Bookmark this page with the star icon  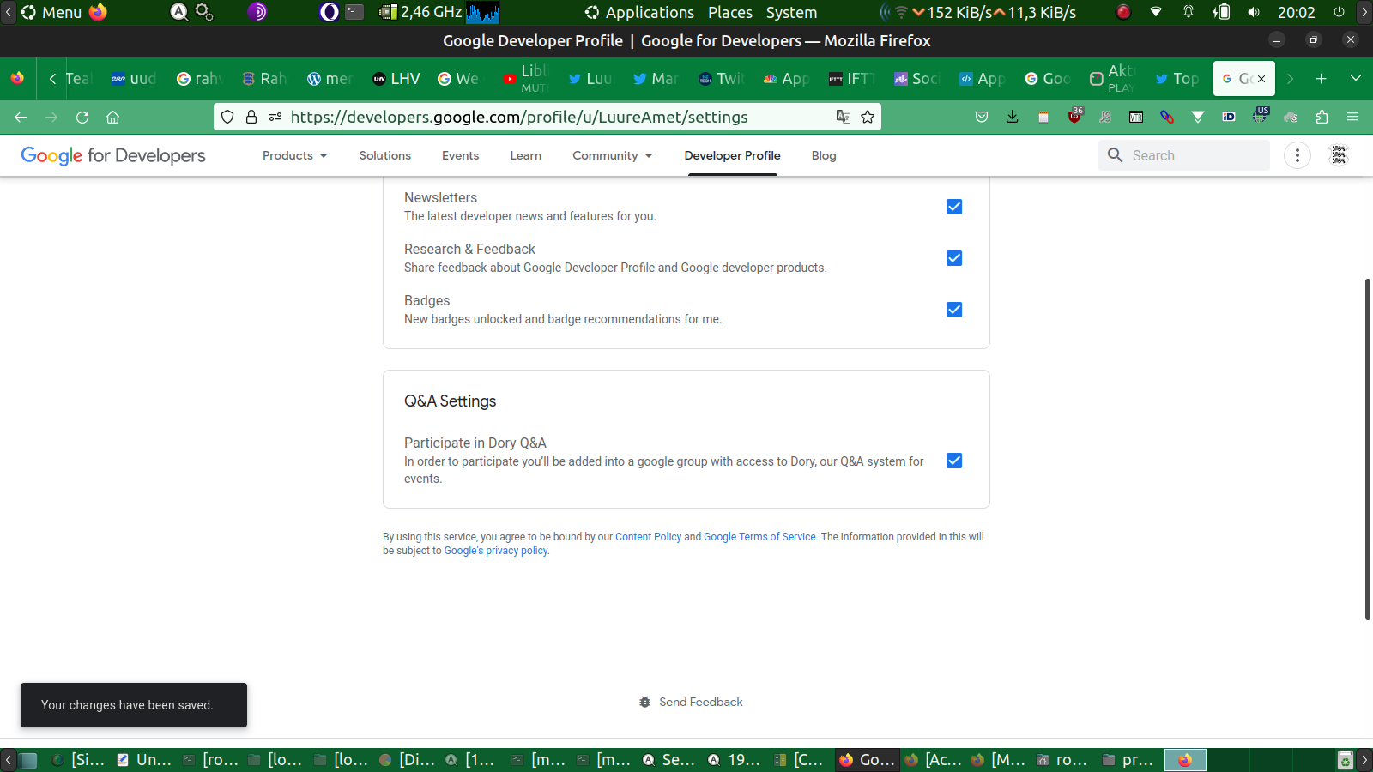(x=868, y=117)
